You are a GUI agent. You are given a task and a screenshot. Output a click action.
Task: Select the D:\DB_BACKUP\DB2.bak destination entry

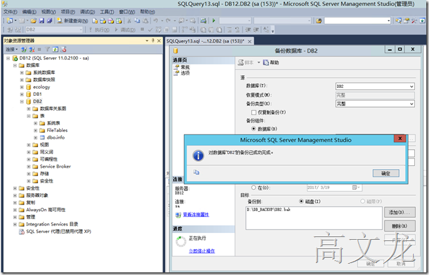(268, 209)
